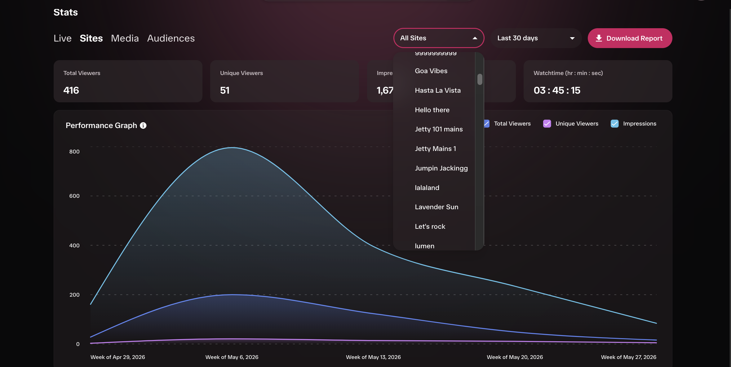Click the Performance Graph info icon

click(x=143, y=125)
